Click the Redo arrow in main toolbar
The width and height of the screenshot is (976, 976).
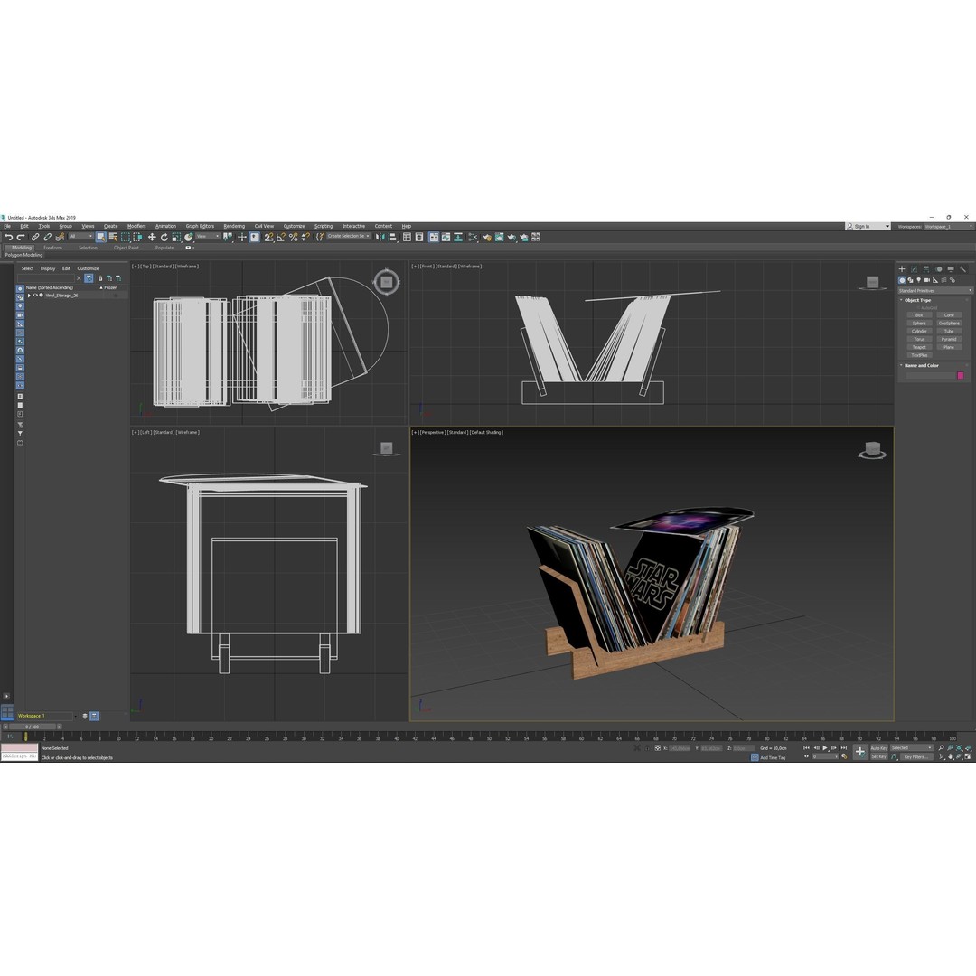click(21, 237)
